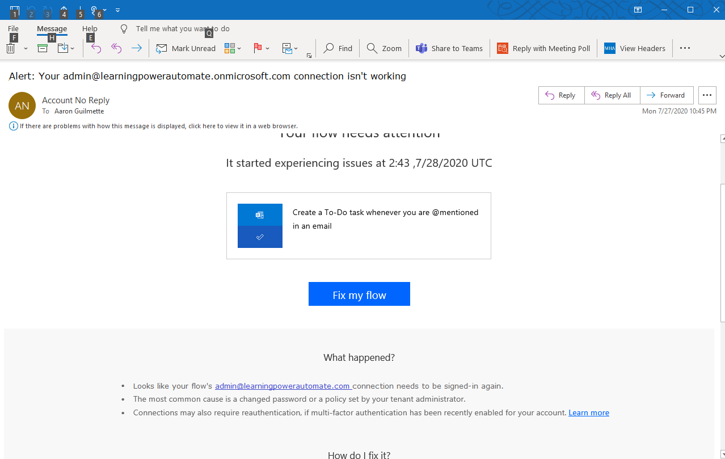
Task: Click Share to Teams in the ribbon
Action: [449, 48]
